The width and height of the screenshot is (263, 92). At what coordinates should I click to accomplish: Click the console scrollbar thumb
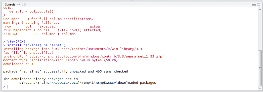point(260,68)
